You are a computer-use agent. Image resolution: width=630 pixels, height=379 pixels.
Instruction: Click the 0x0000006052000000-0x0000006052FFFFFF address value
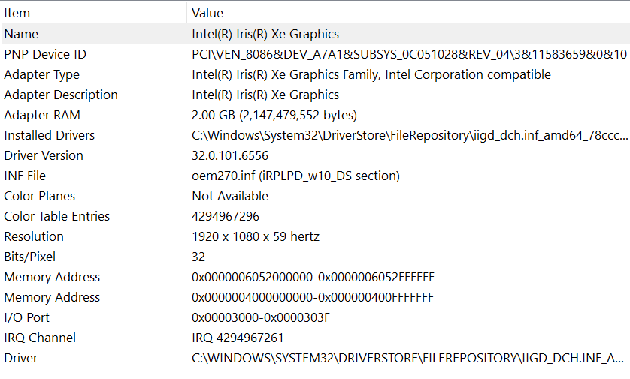coord(313,277)
